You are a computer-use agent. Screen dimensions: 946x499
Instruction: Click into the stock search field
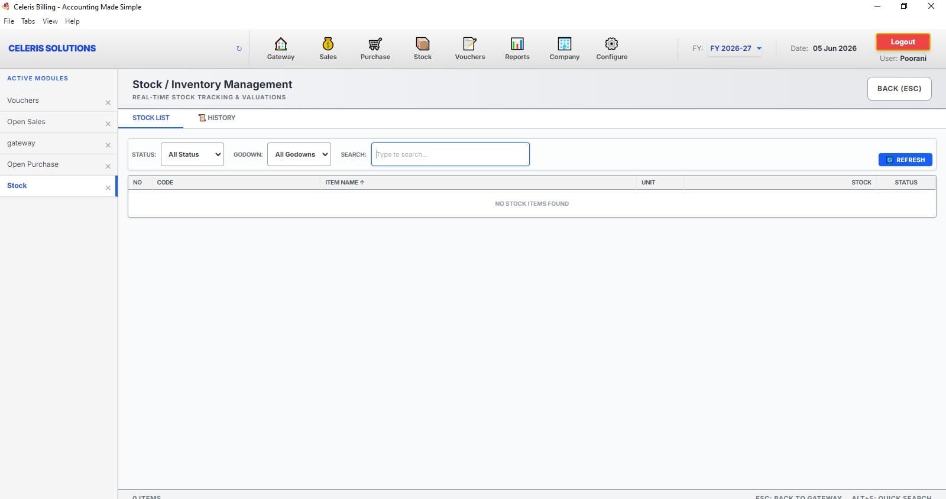[x=451, y=154]
